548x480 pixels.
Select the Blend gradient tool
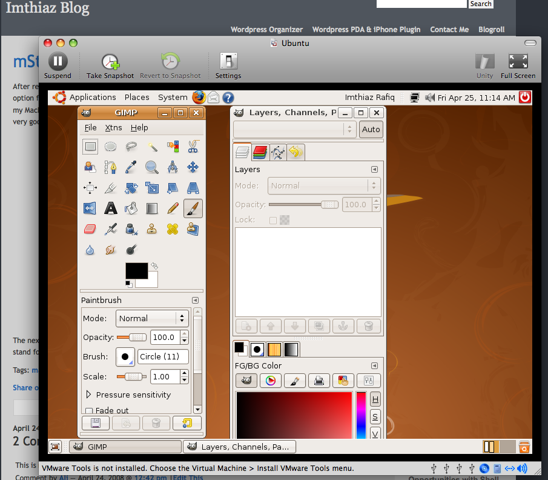151,208
